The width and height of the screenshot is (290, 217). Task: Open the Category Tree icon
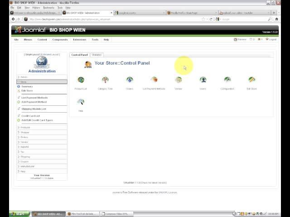point(105,80)
